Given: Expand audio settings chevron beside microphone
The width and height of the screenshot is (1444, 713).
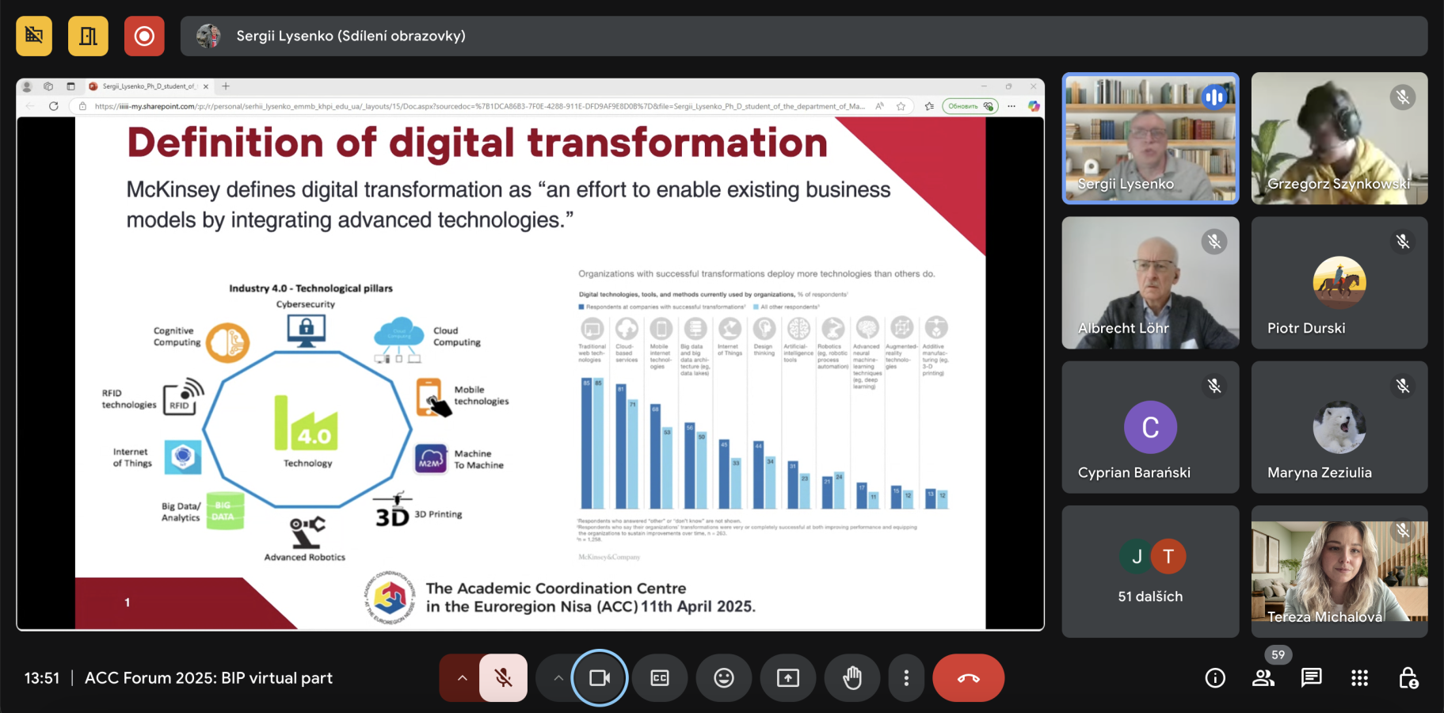Looking at the screenshot, I should pyautogui.click(x=462, y=678).
